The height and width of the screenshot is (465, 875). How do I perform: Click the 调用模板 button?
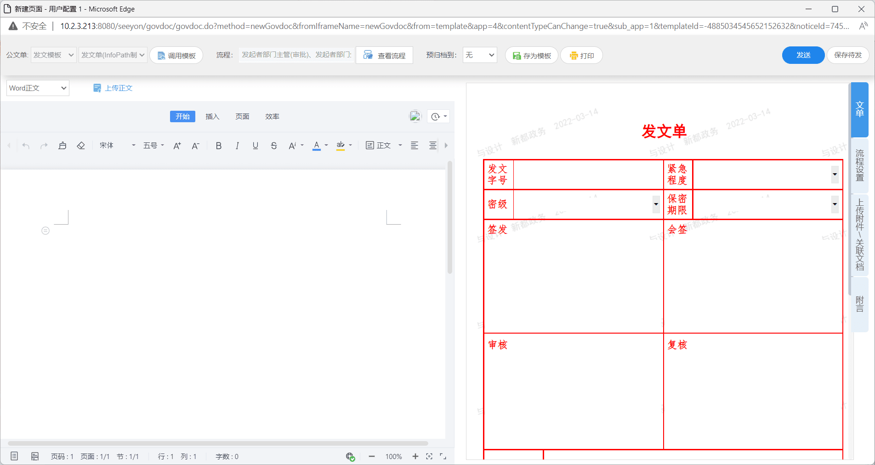coord(176,56)
